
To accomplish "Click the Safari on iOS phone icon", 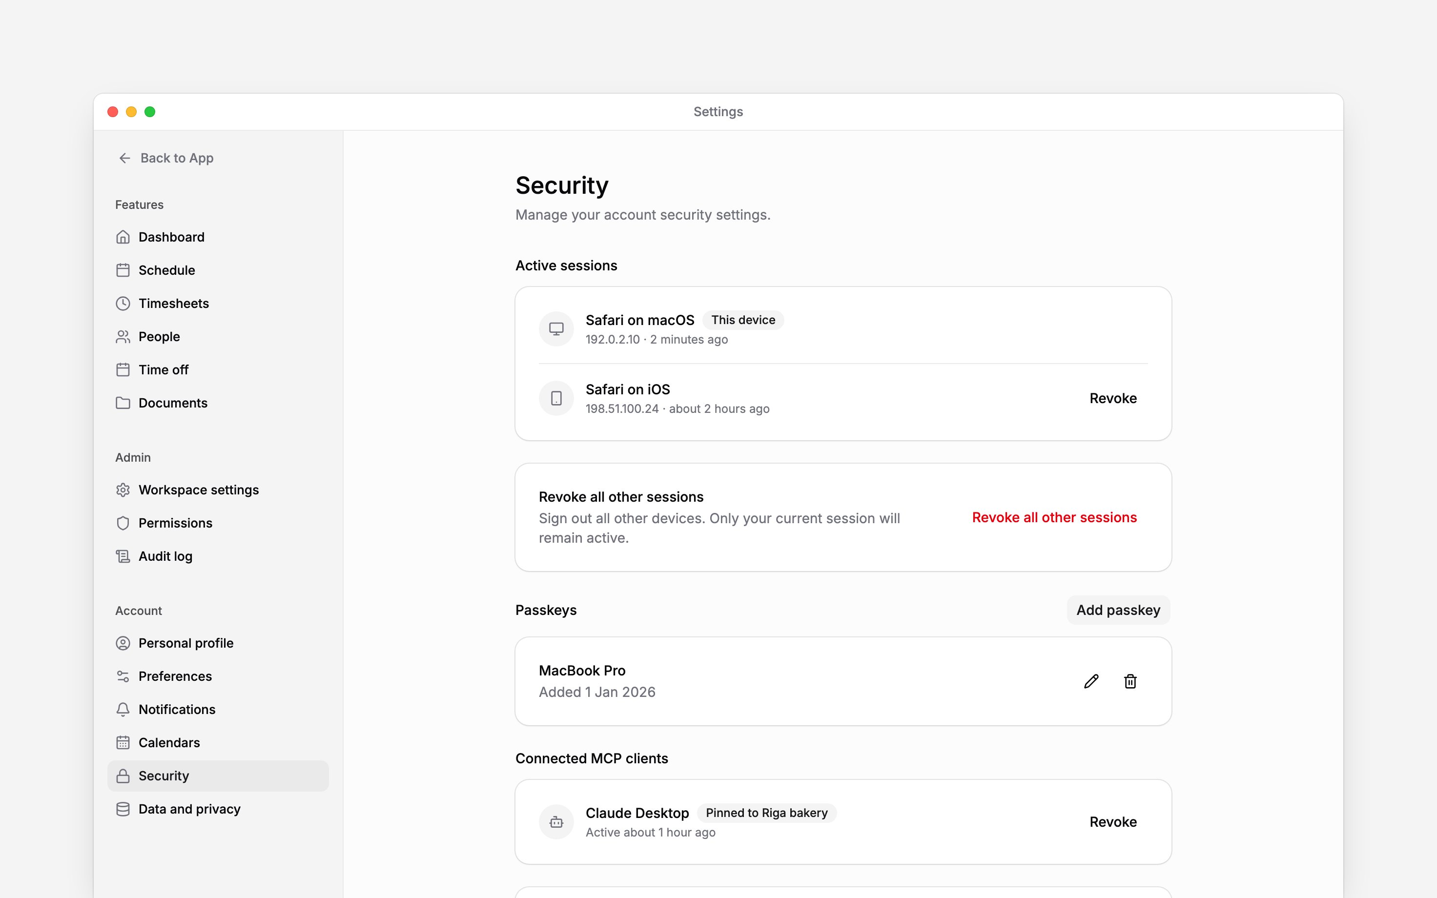I will coord(556,398).
